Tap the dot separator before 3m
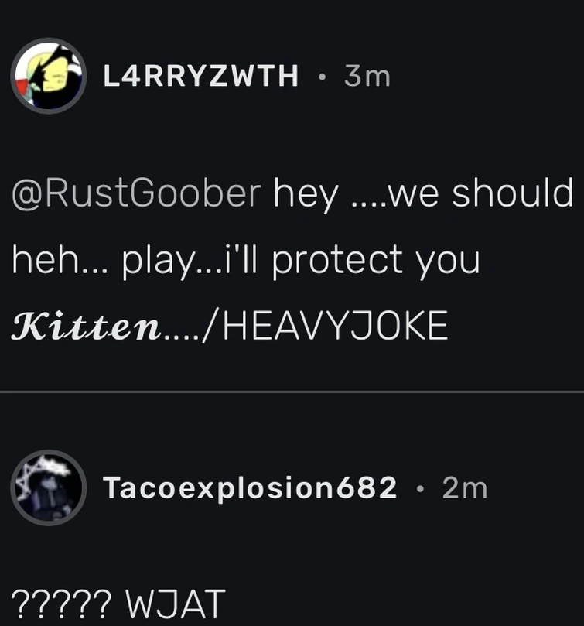584x626 pixels. (x=322, y=77)
